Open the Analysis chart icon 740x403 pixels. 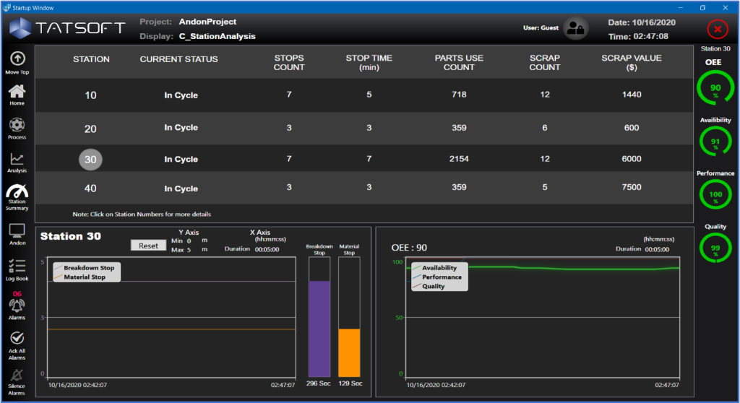coord(17,159)
